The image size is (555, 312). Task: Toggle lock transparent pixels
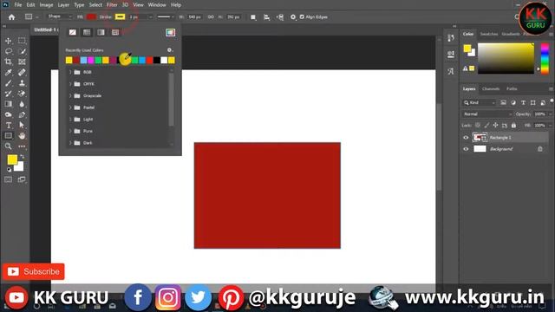coord(478,125)
